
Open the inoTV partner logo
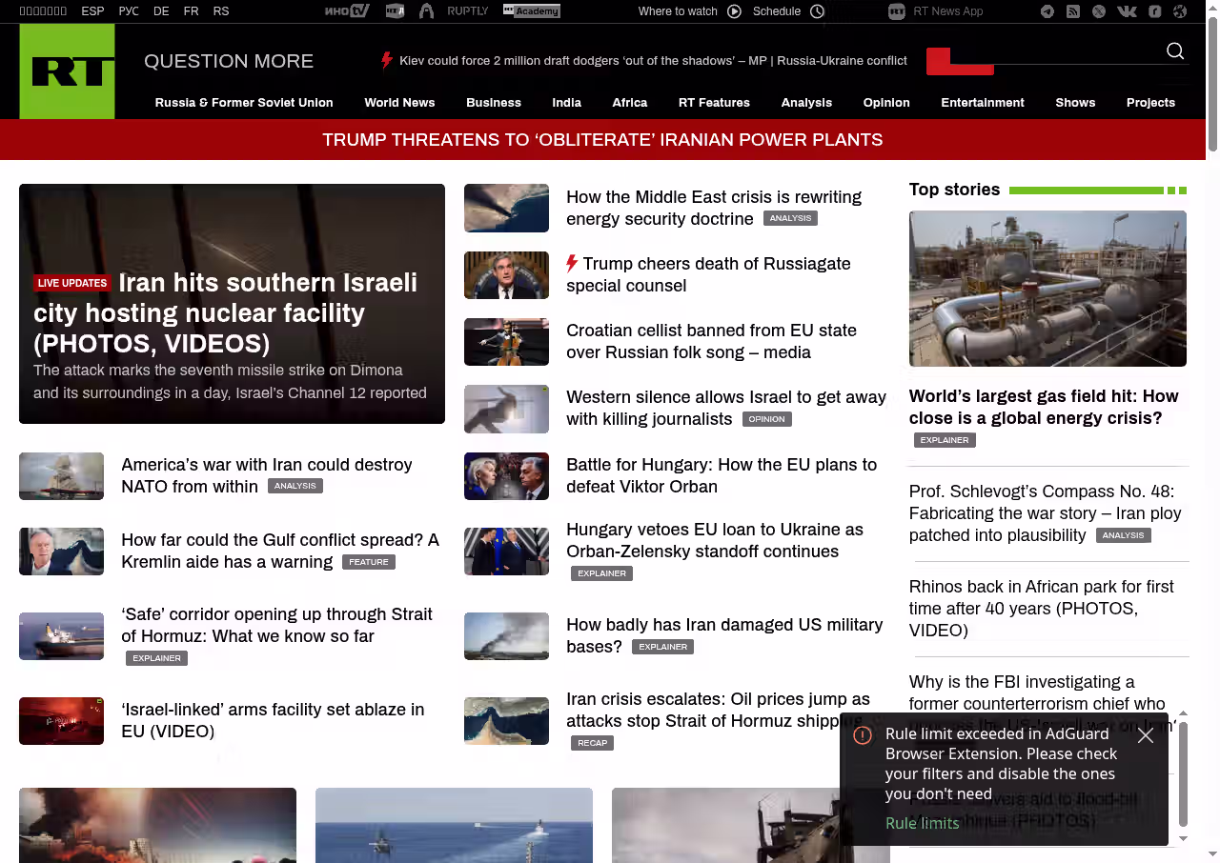[x=347, y=11]
